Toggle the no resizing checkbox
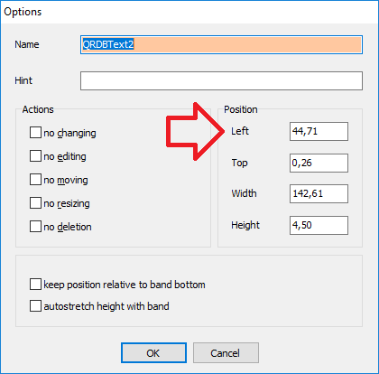This screenshot has width=379, height=374. [x=35, y=203]
